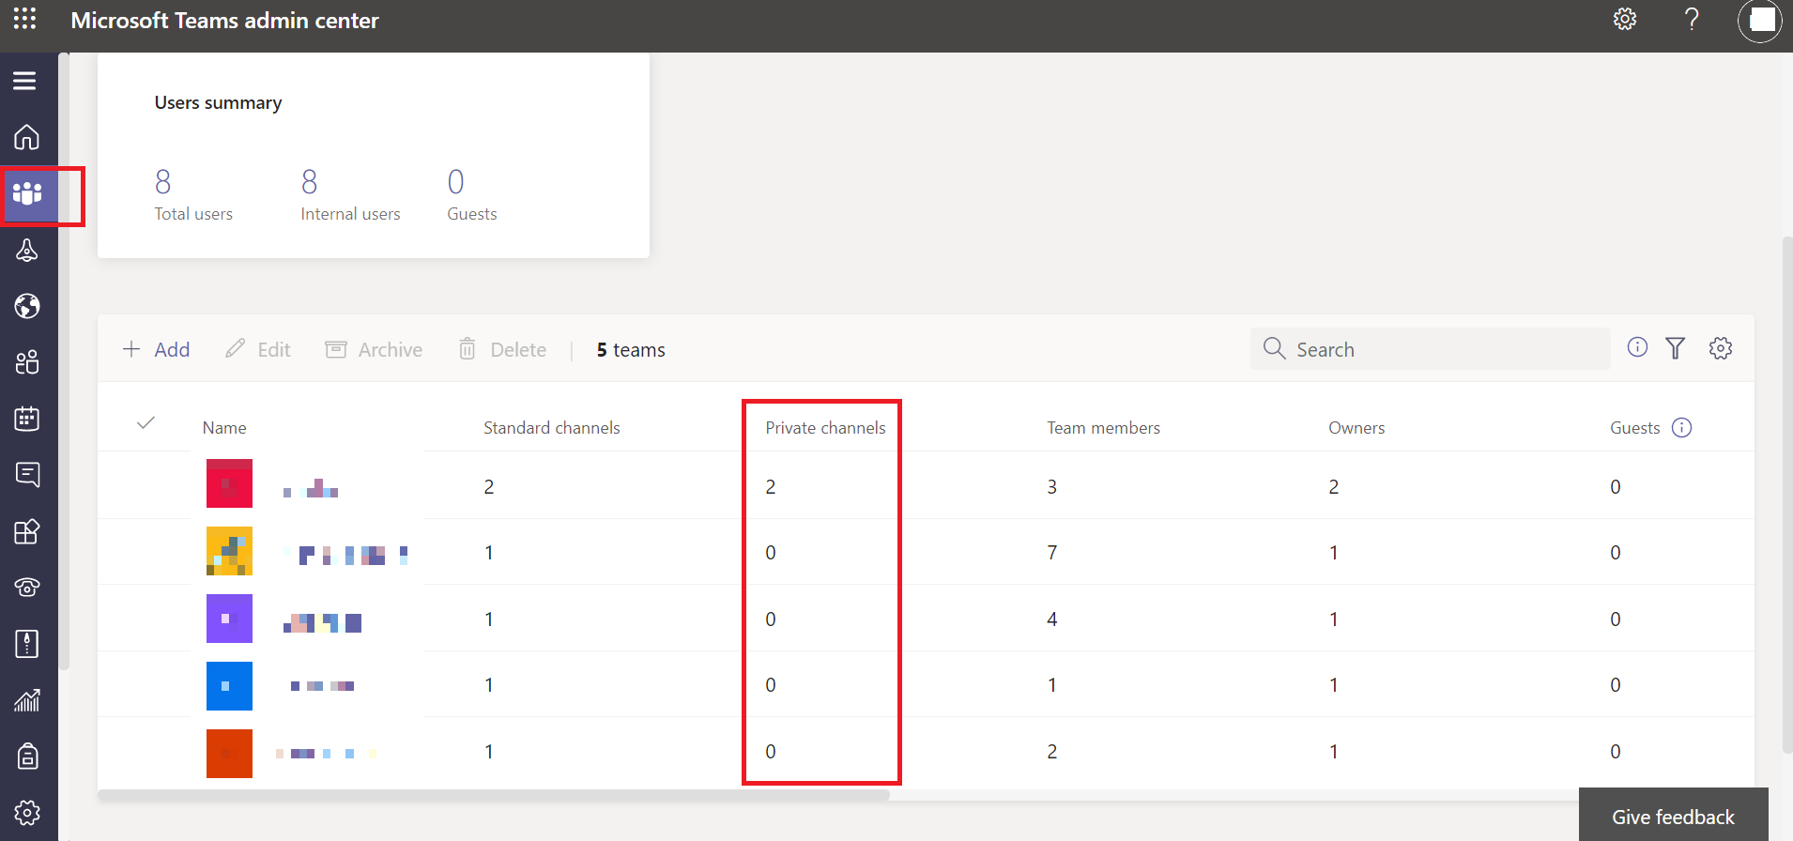Click the Microsoft Teams admin center title
The image size is (1793, 841).
[x=225, y=21]
